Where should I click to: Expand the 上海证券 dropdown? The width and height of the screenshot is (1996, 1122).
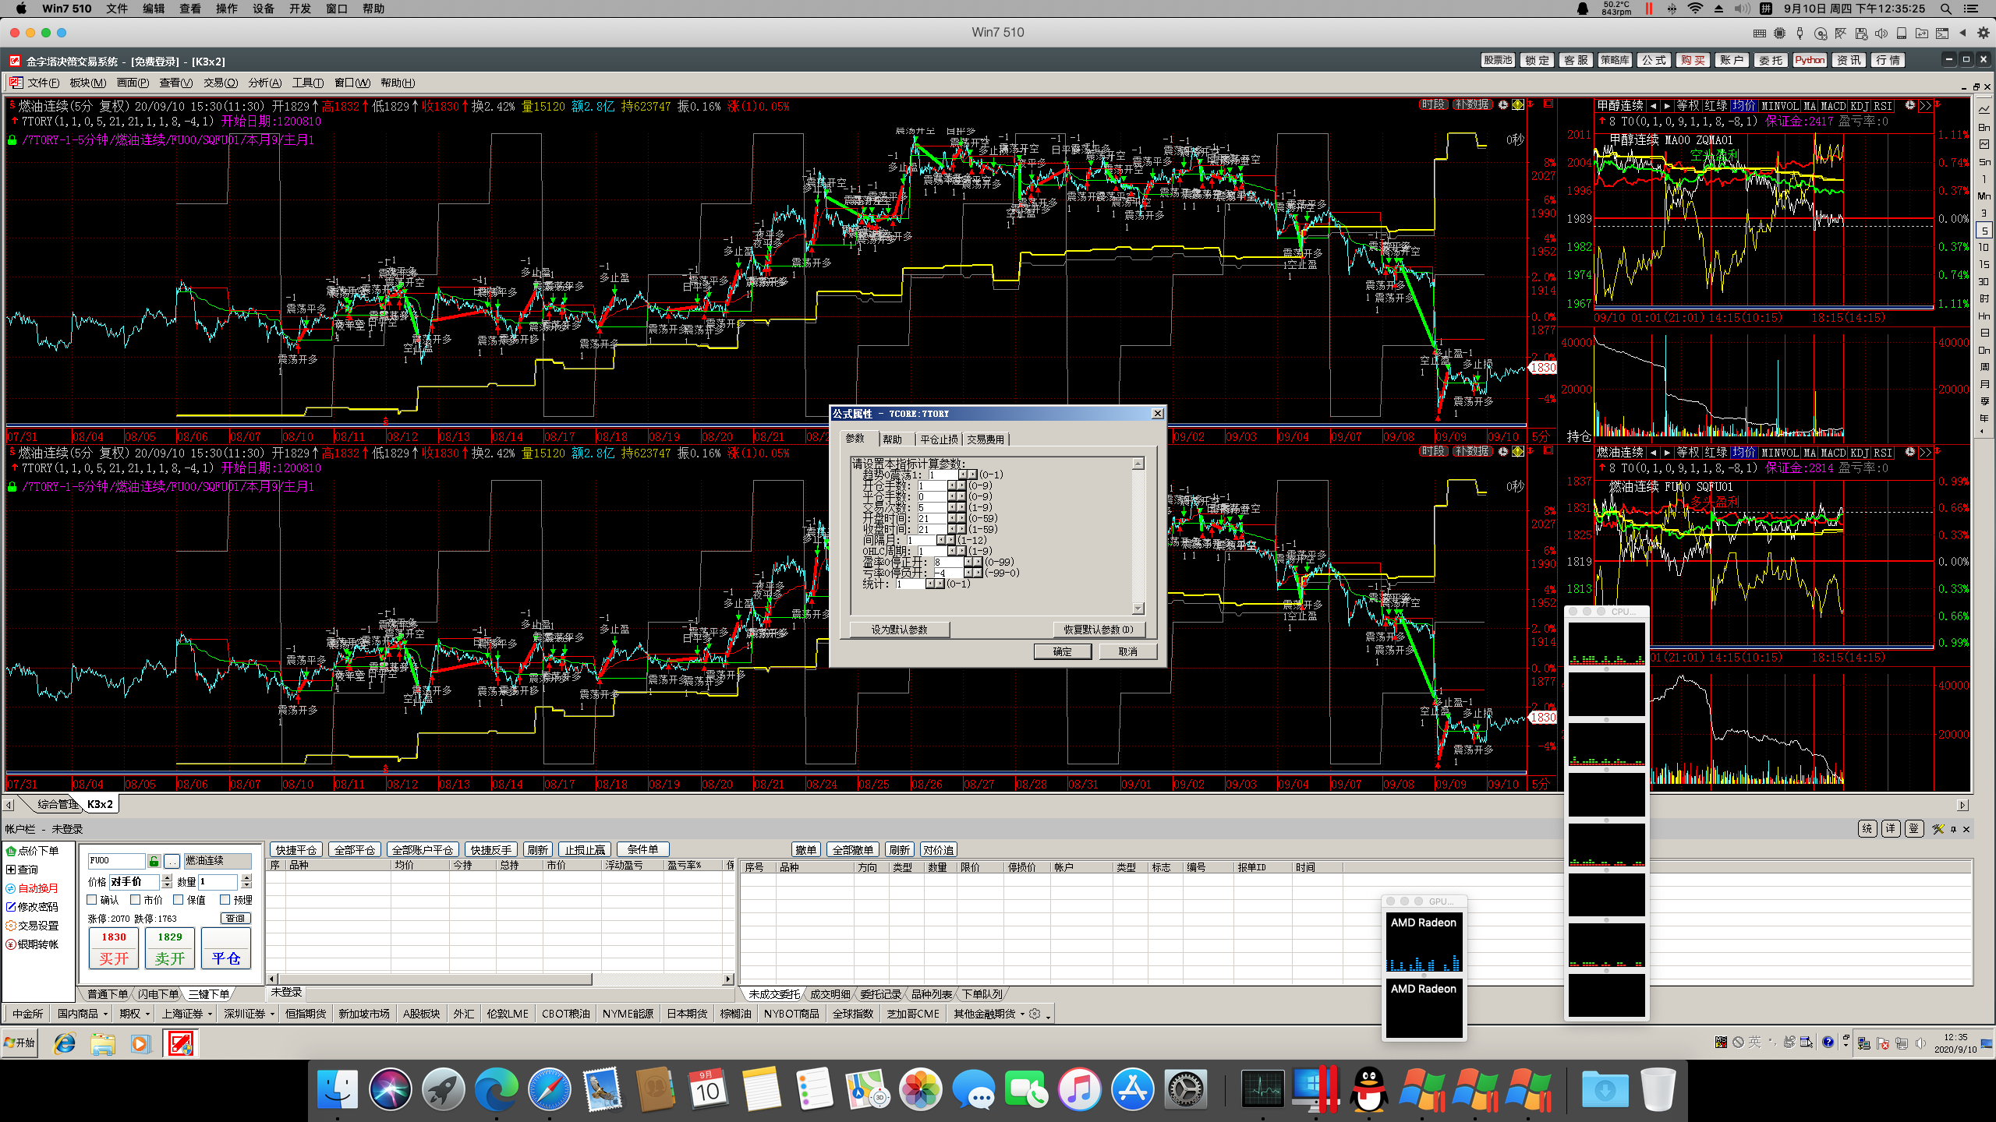pos(209,1014)
